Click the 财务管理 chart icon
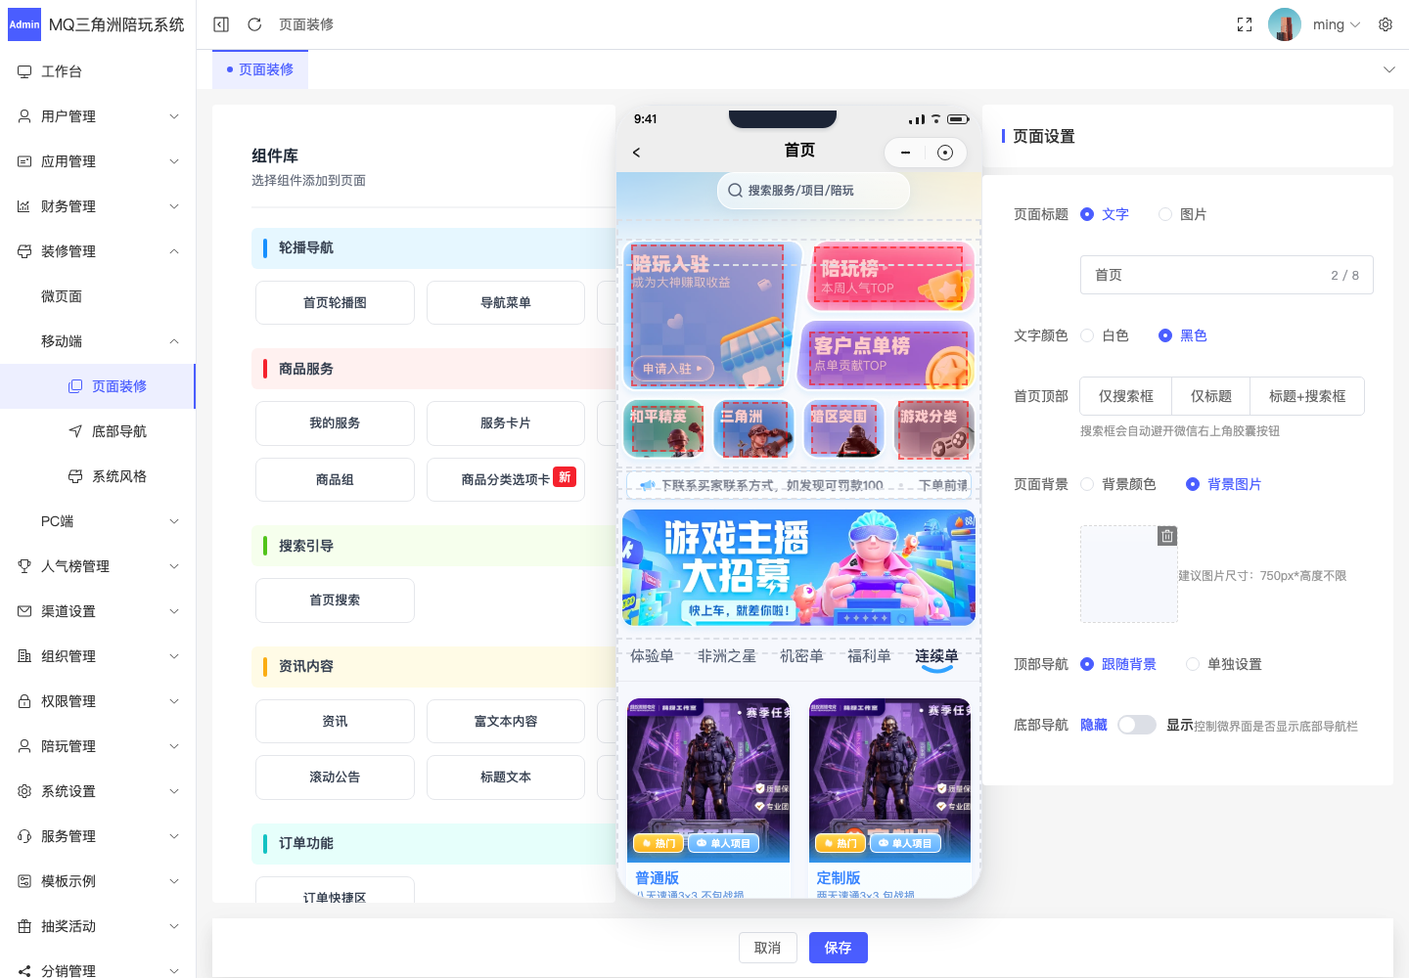Screen dimensions: 1409x978 point(24,206)
